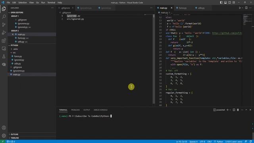Viewport: 254px width, 143px height.
Task: Open errors and warnings count in status bar
Action: (x=11, y=141)
